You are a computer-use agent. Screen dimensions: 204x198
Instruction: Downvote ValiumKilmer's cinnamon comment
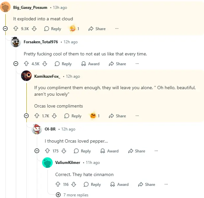tap(74, 185)
